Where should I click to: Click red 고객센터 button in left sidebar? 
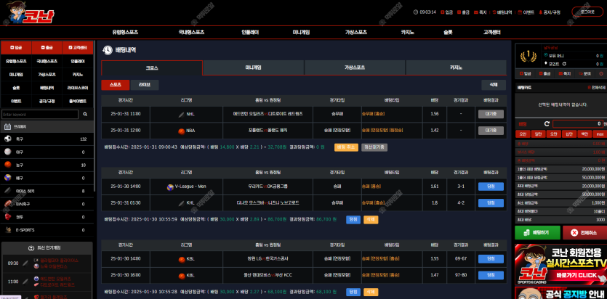tap(78, 48)
